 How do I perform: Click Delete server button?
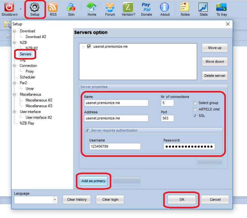tap(215, 76)
